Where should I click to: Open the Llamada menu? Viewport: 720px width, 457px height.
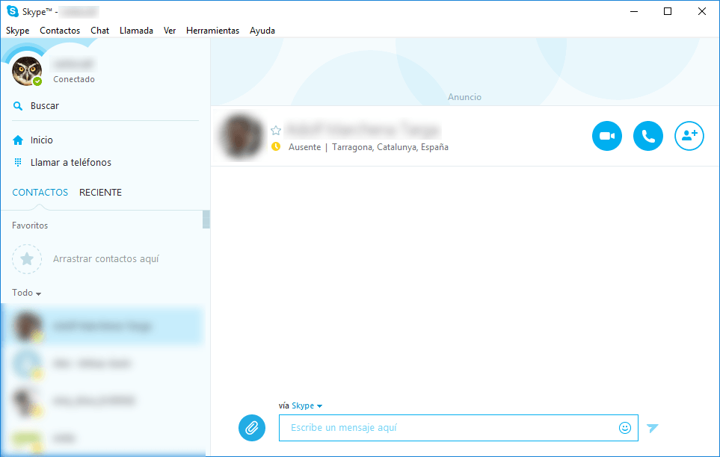coord(136,31)
